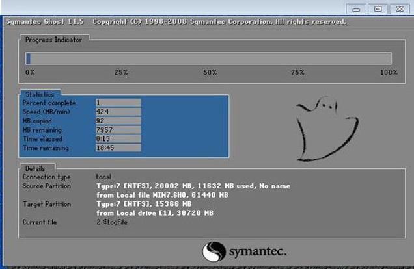Click the target NTFS 15366 MB line

coord(144,204)
